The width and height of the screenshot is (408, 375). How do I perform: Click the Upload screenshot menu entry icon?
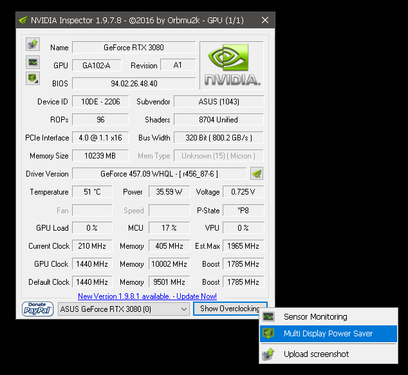(x=268, y=354)
